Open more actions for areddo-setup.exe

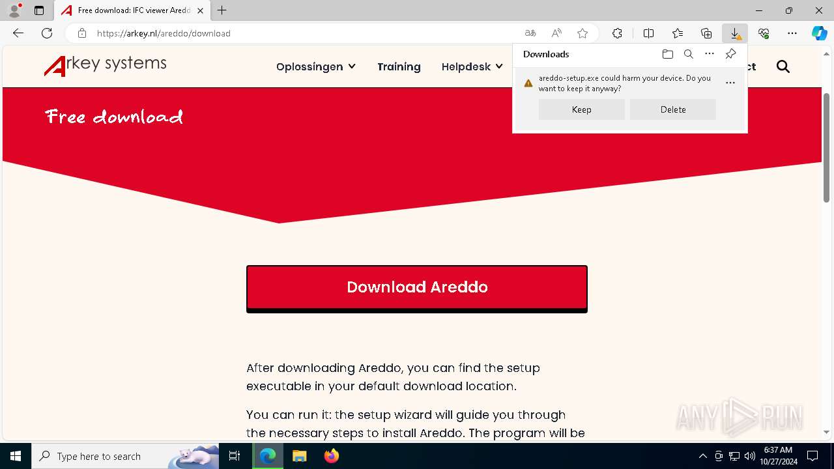(730, 83)
